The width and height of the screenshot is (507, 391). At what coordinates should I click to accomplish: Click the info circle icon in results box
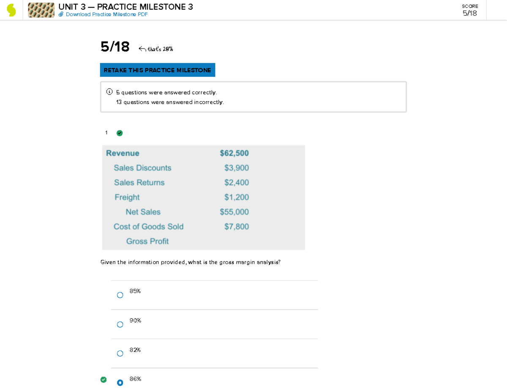click(109, 91)
